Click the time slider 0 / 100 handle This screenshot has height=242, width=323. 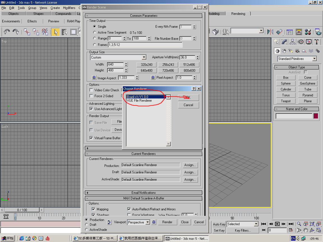22,210
